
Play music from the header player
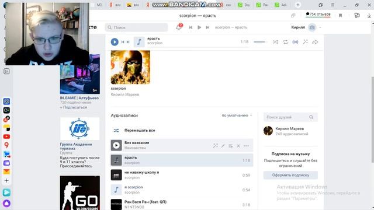pyautogui.click(x=199, y=27)
